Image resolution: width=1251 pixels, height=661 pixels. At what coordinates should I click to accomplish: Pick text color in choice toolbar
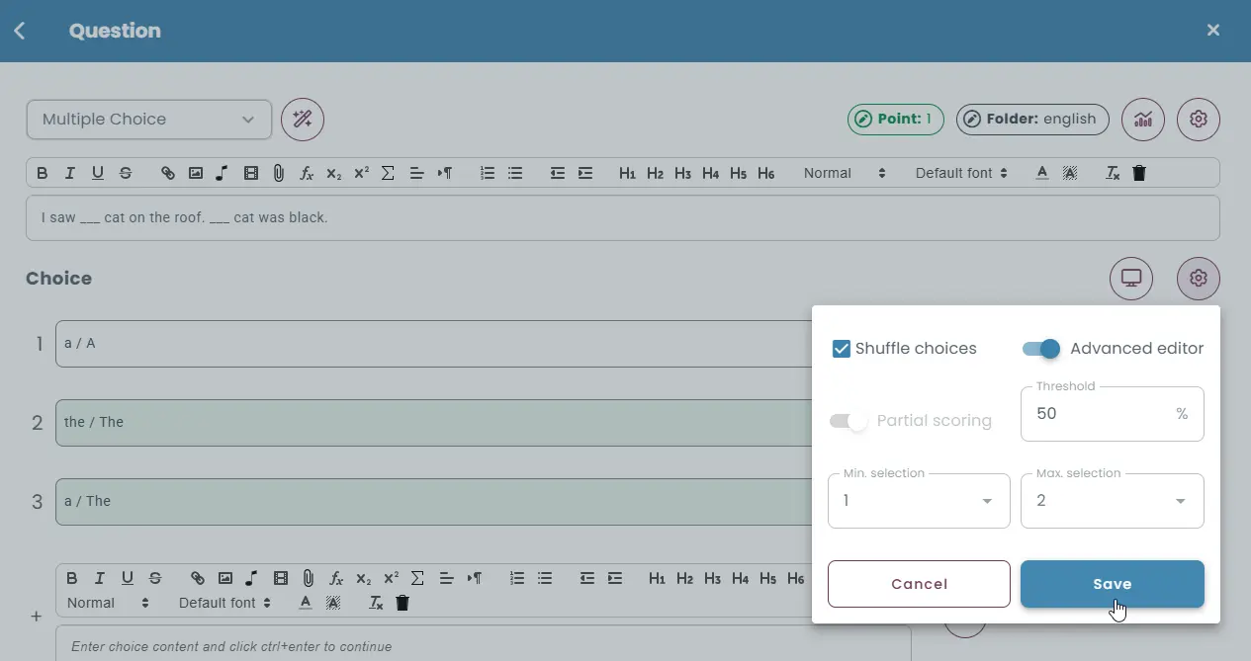pyautogui.click(x=306, y=603)
